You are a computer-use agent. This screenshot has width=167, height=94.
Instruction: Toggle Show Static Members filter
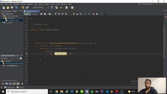pyautogui.click(x=10, y=84)
